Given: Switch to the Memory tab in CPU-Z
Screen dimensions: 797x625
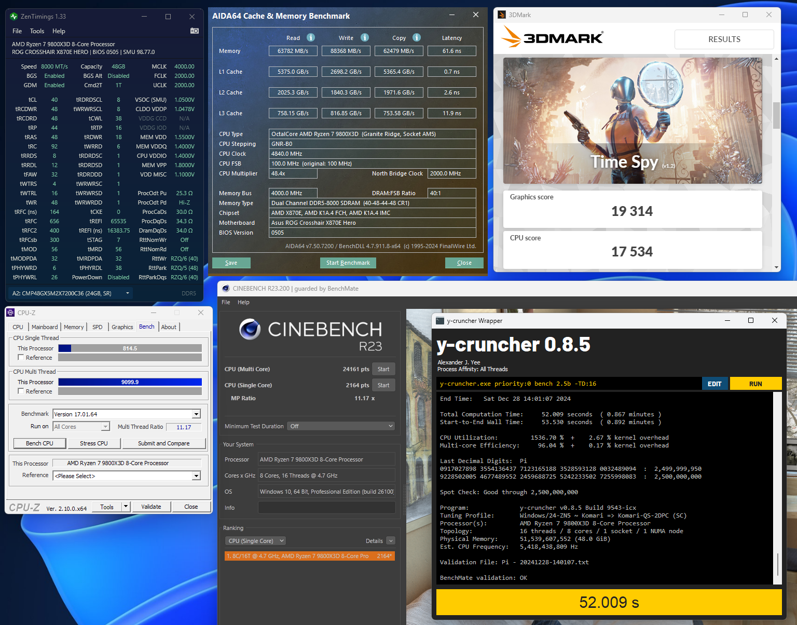Looking at the screenshot, I should (x=74, y=327).
